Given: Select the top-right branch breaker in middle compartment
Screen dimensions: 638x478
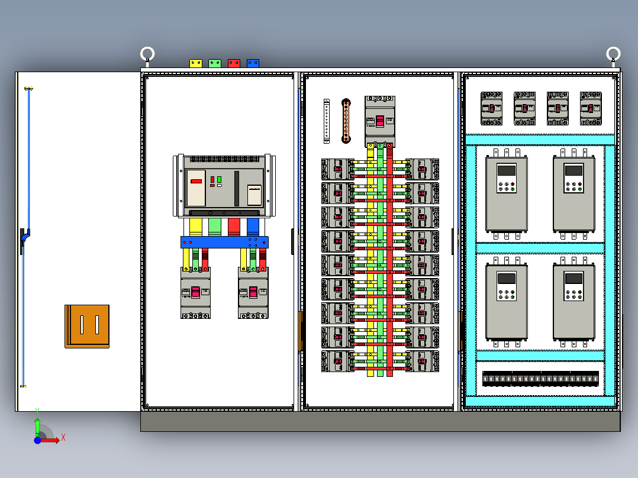Looking at the screenshot, I should tap(423, 169).
